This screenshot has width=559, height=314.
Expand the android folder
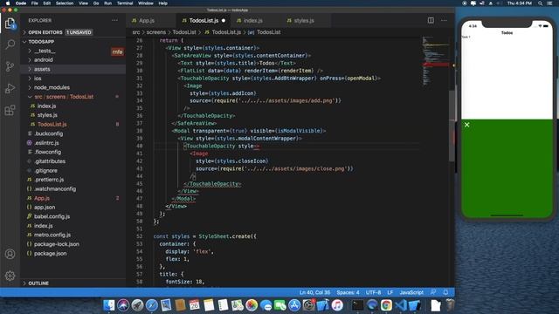click(72, 60)
